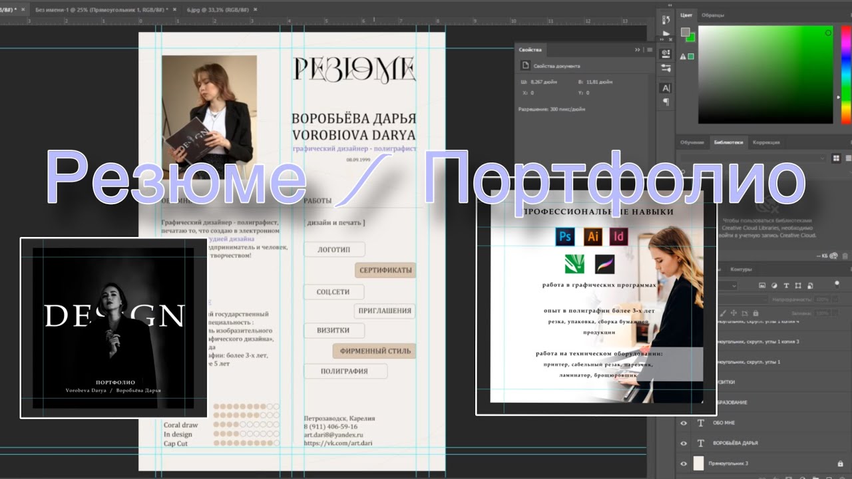Open the Обучение tab
Image resolution: width=852 pixels, height=479 pixels.
click(x=692, y=142)
